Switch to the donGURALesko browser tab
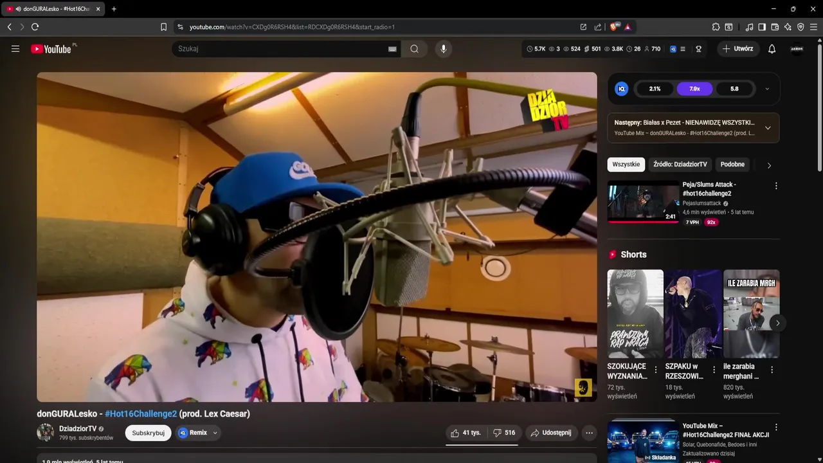 (53, 9)
